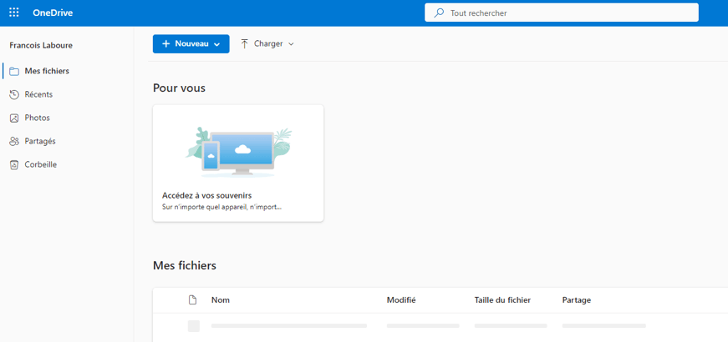Expand the Nouveau dropdown chevron
The width and height of the screenshot is (728, 342).
coord(216,44)
